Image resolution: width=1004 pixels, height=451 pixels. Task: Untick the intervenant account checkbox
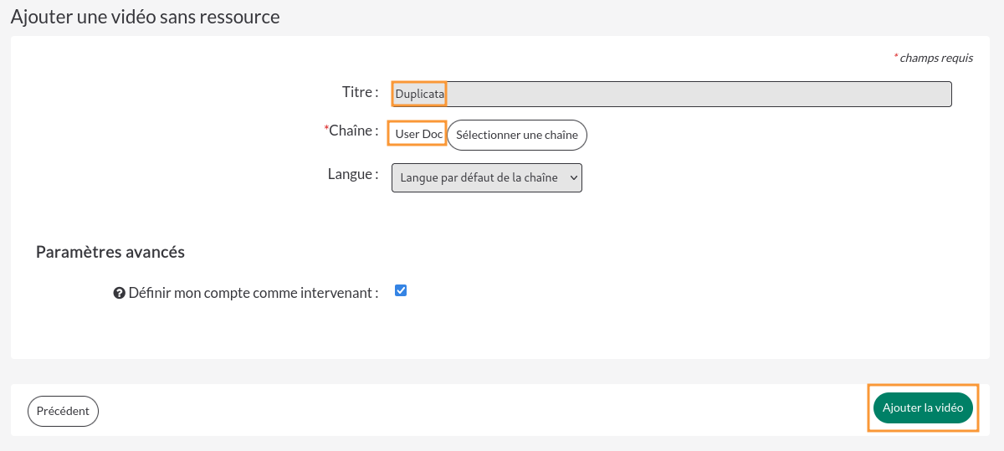click(401, 290)
